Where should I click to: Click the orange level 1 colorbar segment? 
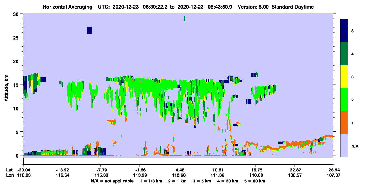[344, 122]
